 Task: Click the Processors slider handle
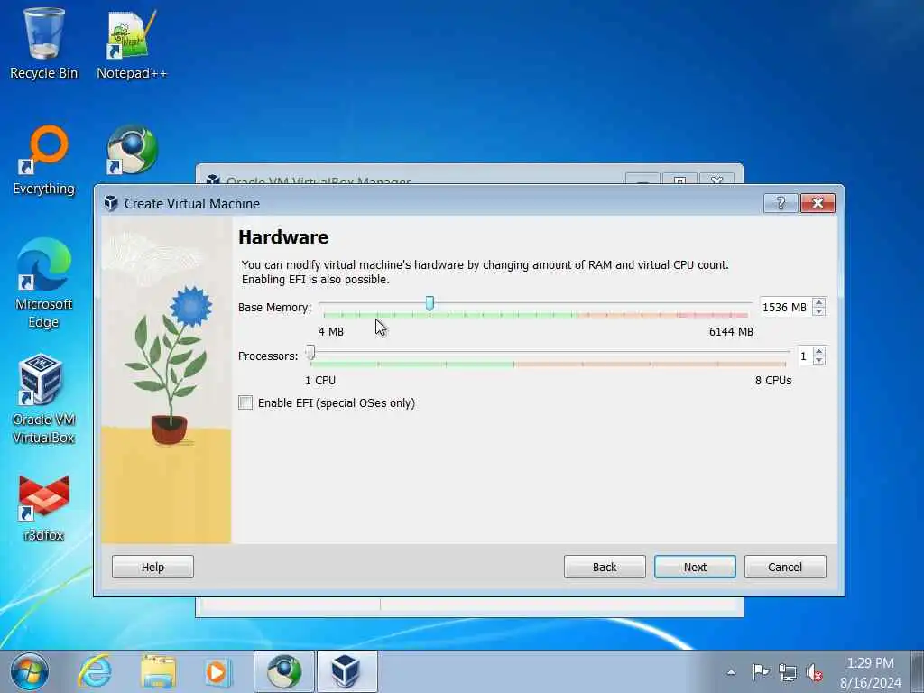310,353
